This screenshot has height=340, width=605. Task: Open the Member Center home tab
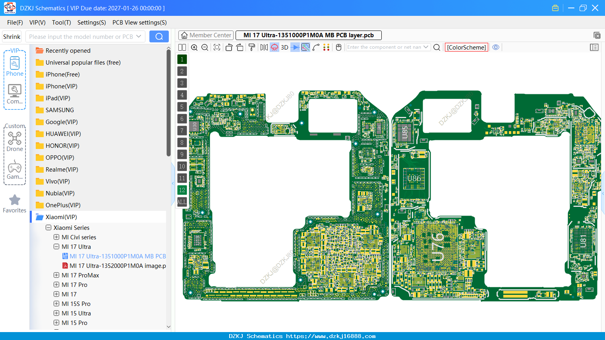pyautogui.click(x=206, y=35)
